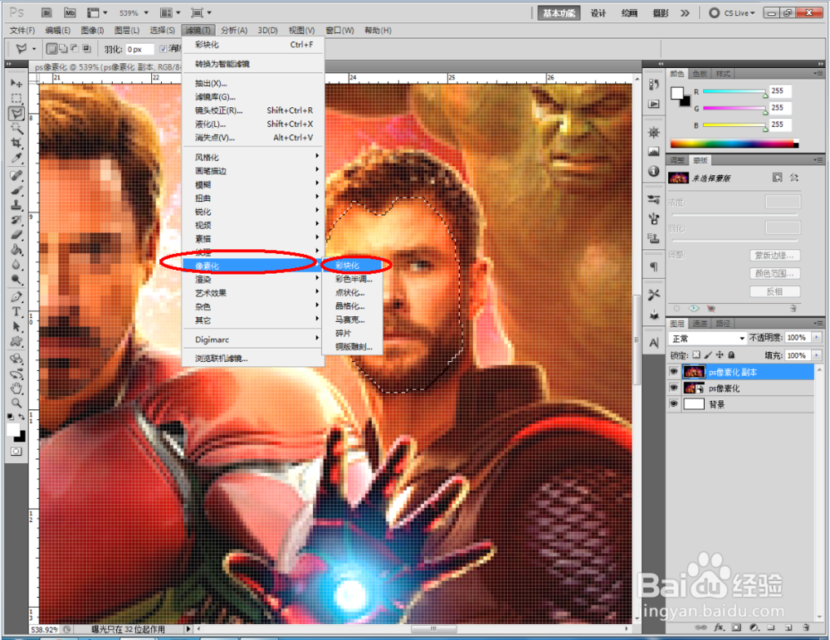The width and height of the screenshot is (830, 640).
Task: Open the 图像(I) menu
Action: (92, 30)
